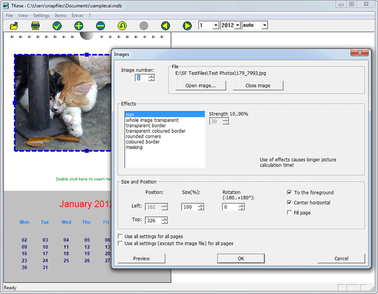Expand the 2012 year dropdown

pyautogui.click(x=238, y=26)
